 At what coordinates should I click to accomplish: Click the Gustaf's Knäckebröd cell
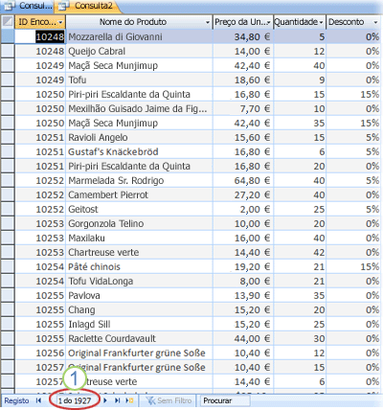coord(139,151)
